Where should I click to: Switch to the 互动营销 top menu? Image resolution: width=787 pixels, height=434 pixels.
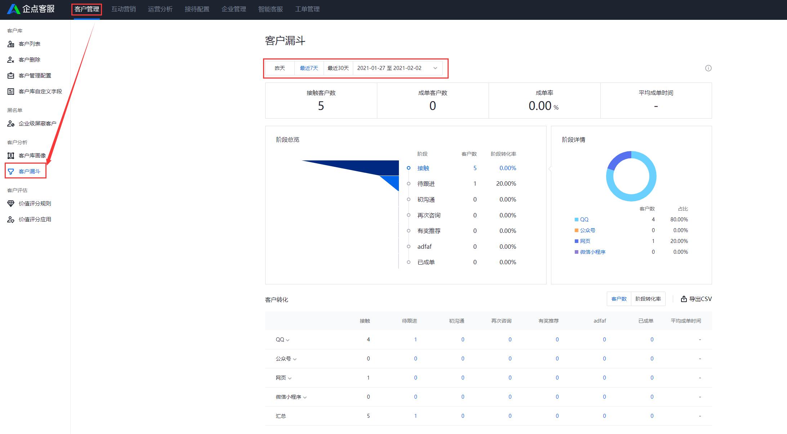pyautogui.click(x=123, y=9)
